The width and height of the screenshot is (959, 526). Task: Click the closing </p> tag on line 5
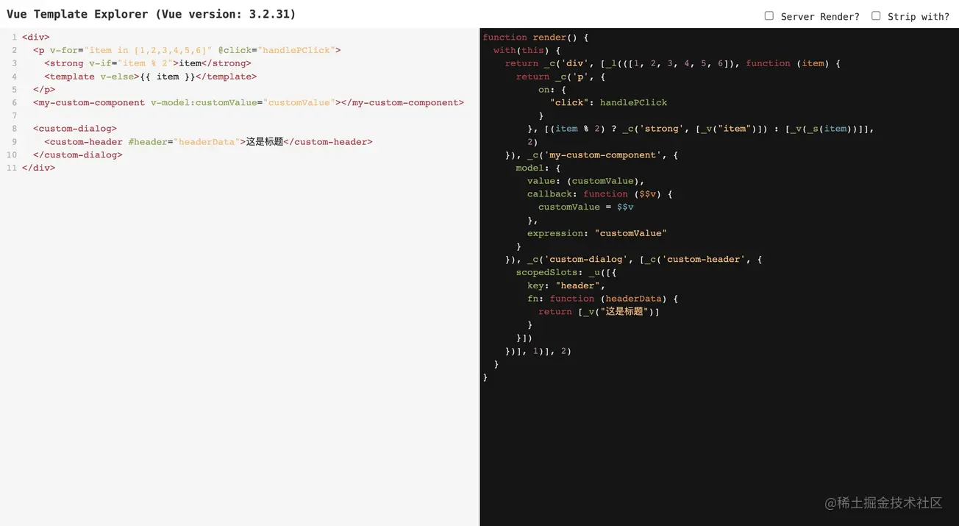pos(44,90)
